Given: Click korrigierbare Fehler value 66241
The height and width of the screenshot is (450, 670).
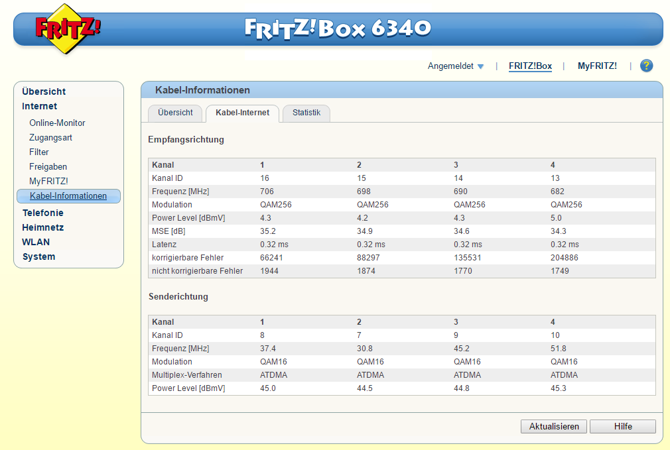Looking at the screenshot, I should (271, 257).
